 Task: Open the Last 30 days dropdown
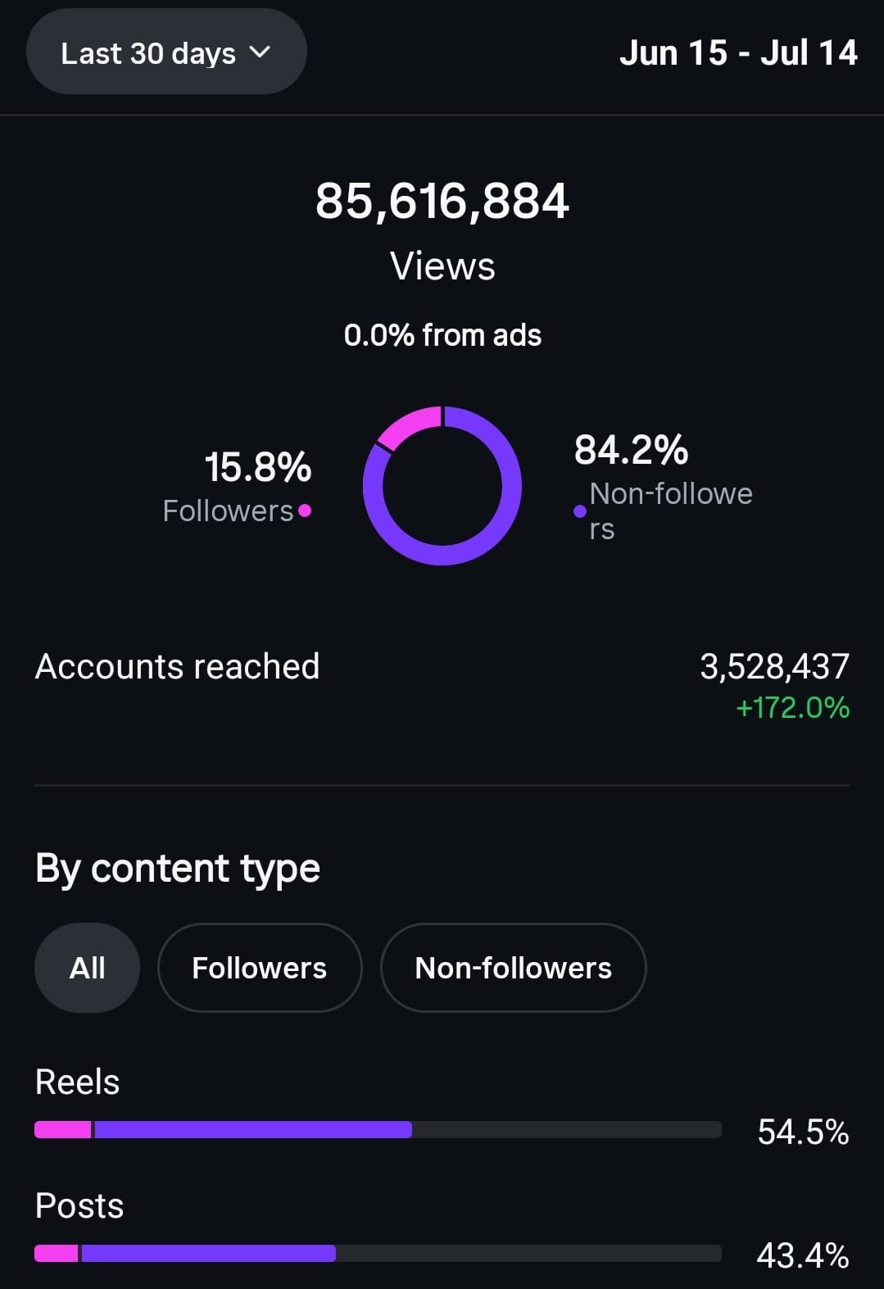166,52
